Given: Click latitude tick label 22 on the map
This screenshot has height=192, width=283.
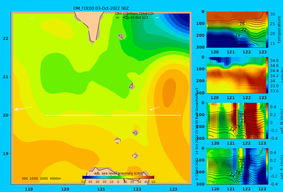Looking at the screenshot, I should click(x=6, y=38).
